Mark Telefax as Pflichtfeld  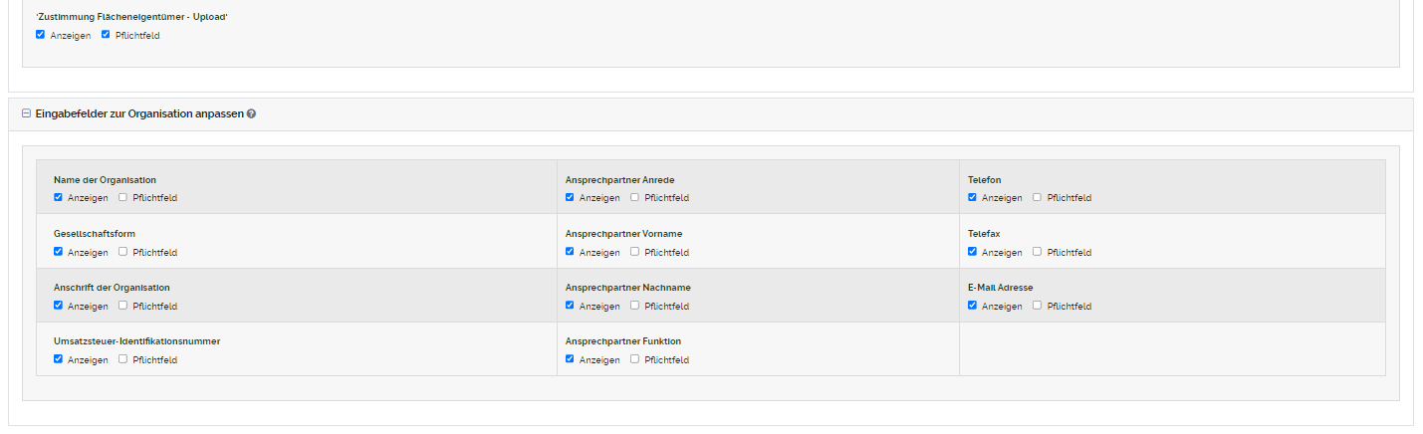click(x=1037, y=251)
